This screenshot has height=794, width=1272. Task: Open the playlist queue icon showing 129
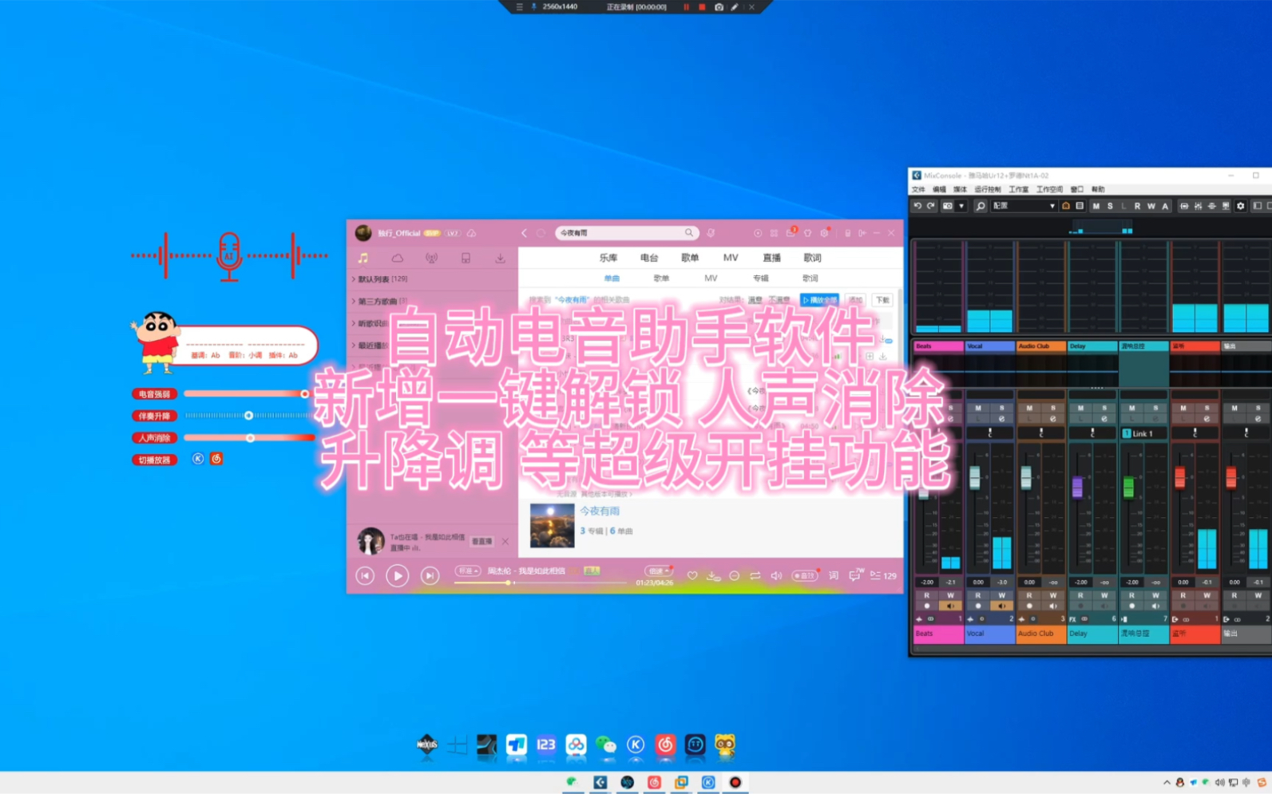[882, 575]
